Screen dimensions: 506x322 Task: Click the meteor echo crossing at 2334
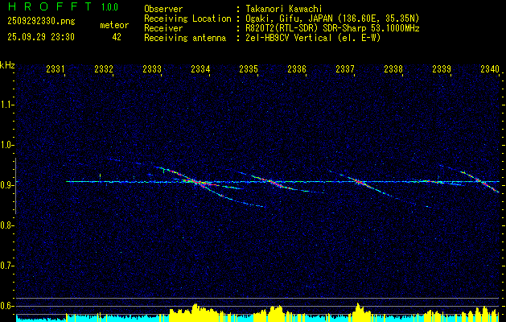(196, 183)
